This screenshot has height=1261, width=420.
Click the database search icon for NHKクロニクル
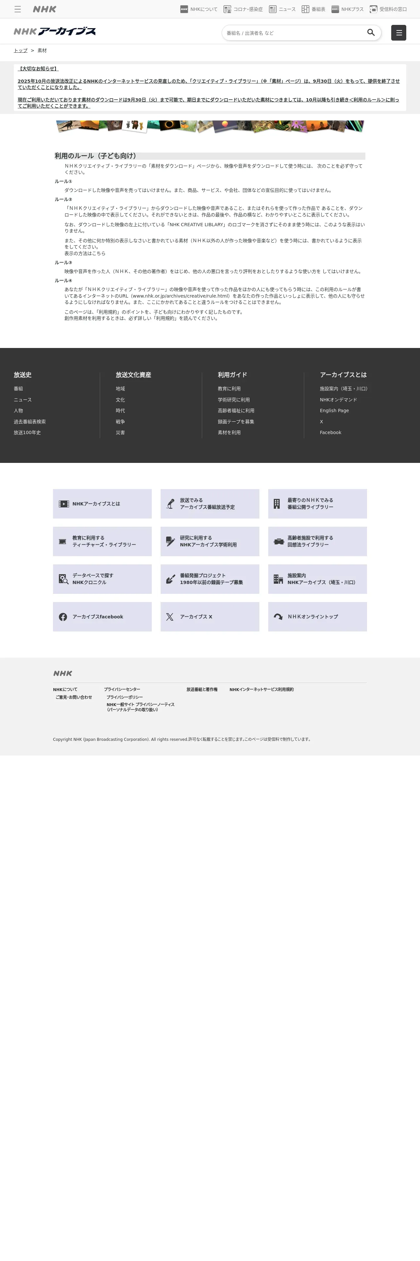[63, 579]
